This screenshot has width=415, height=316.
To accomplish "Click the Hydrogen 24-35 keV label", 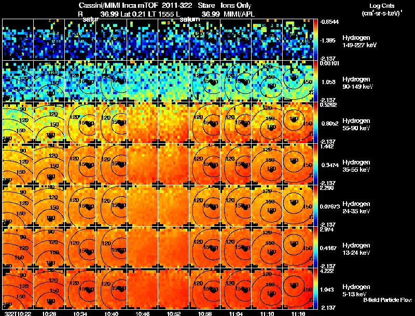I will point(356,208).
